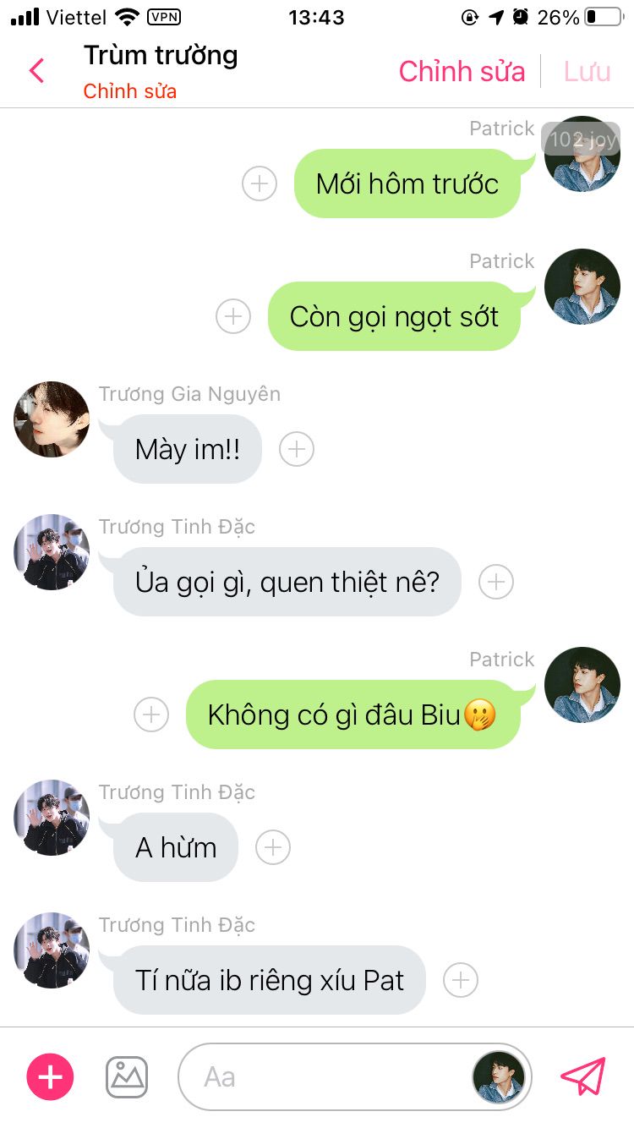Tap red 'Chỉnh sửa' link under chat title

click(129, 91)
